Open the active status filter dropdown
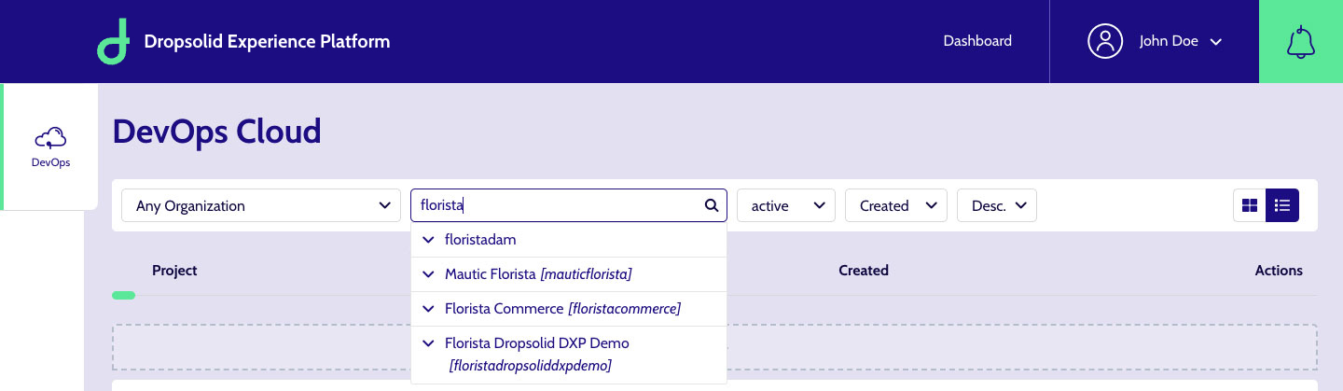The width and height of the screenshot is (1343, 391). click(x=785, y=205)
